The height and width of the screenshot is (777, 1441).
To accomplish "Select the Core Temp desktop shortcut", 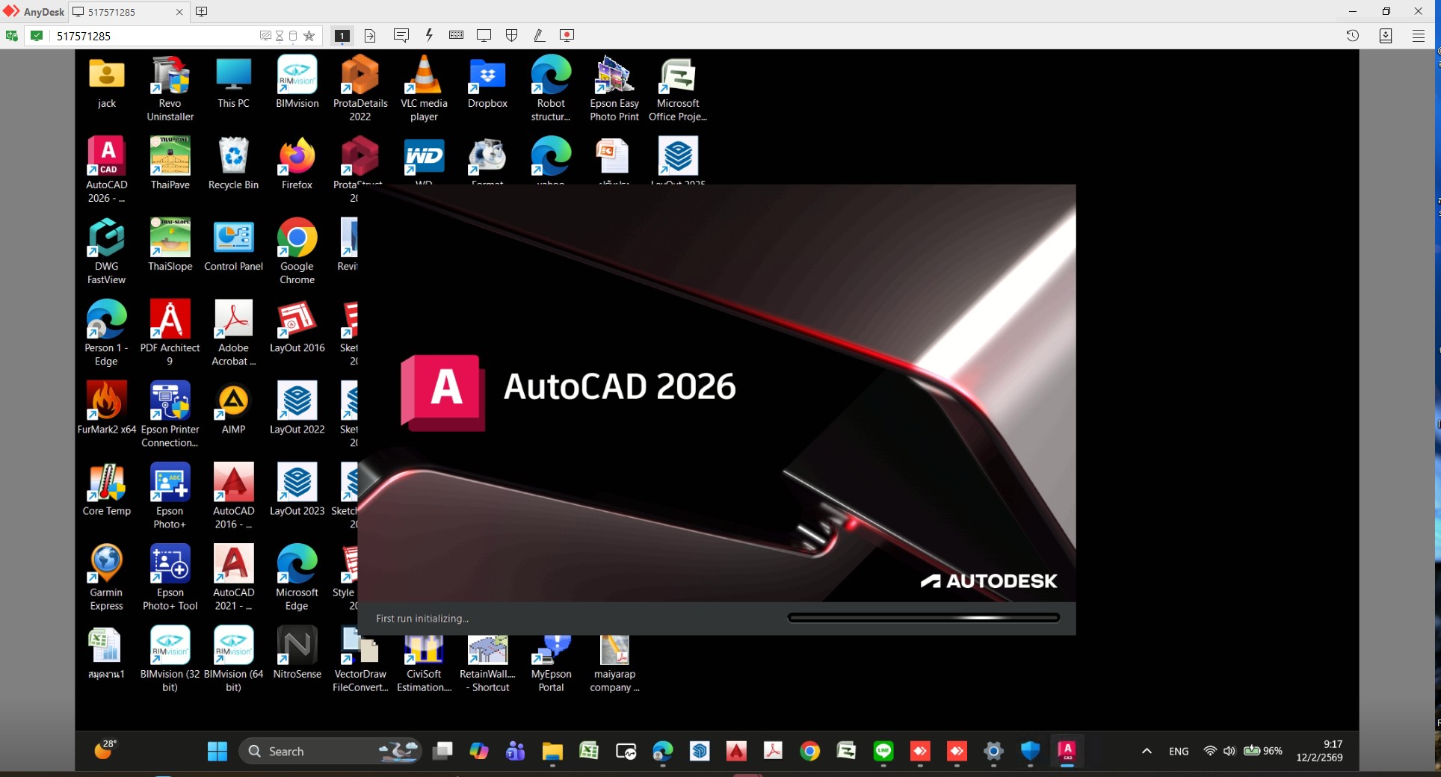I will point(107,490).
